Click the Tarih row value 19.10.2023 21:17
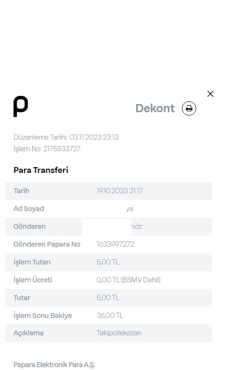 [x=120, y=191]
